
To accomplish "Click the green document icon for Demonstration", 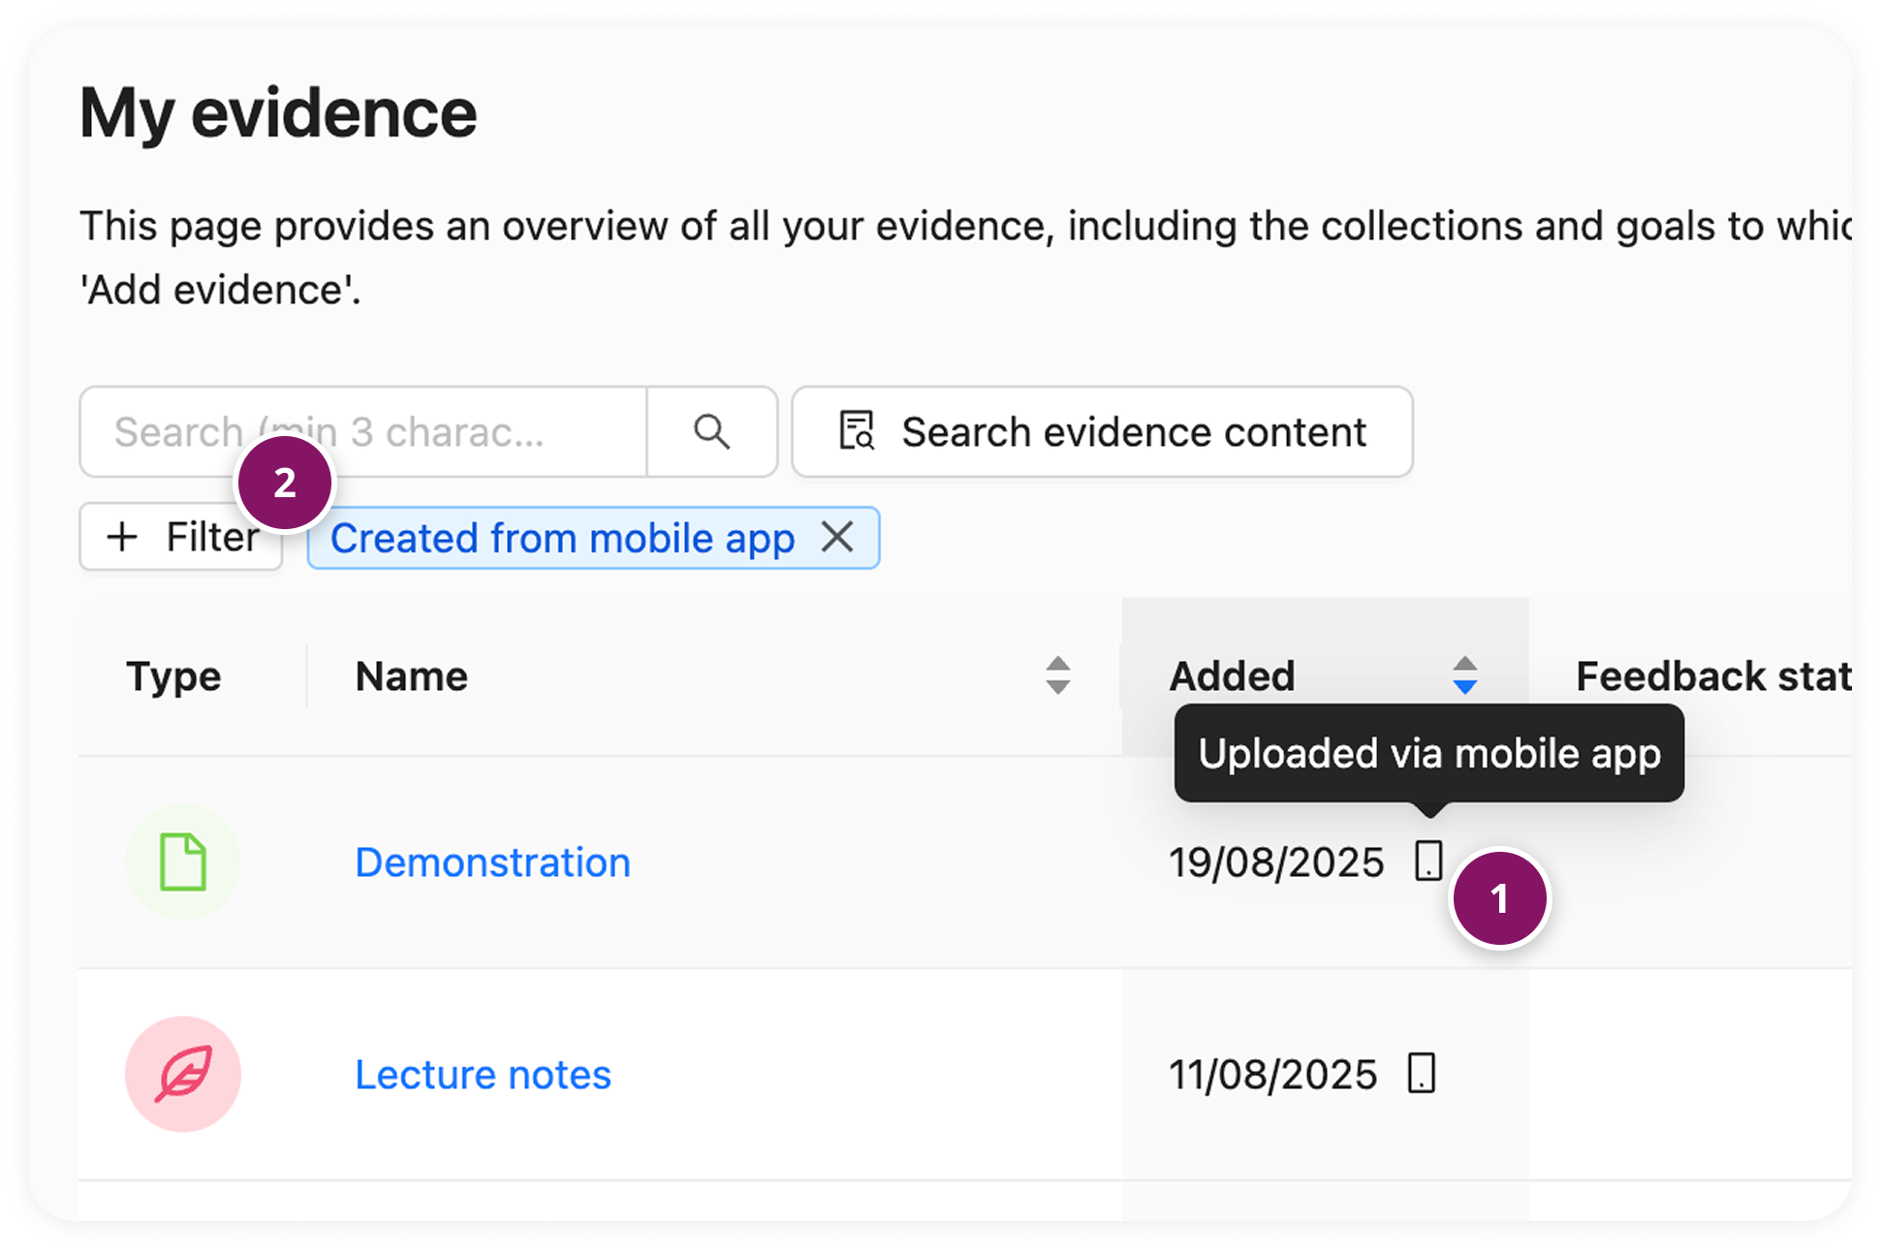I will pos(183,861).
